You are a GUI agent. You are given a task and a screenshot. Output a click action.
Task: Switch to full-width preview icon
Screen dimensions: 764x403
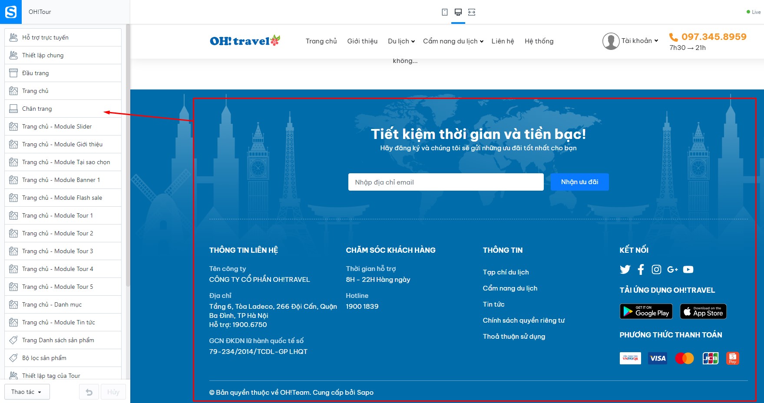472,12
